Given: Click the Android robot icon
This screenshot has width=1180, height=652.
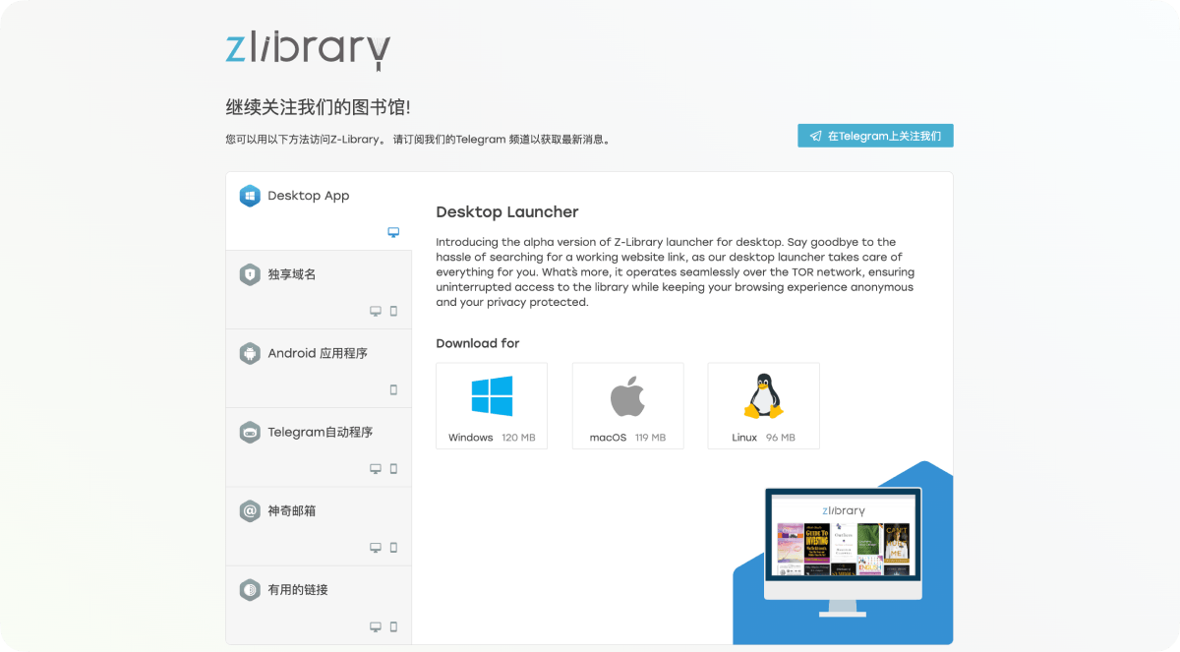Looking at the screenshot, I should (x=250, y=353).
